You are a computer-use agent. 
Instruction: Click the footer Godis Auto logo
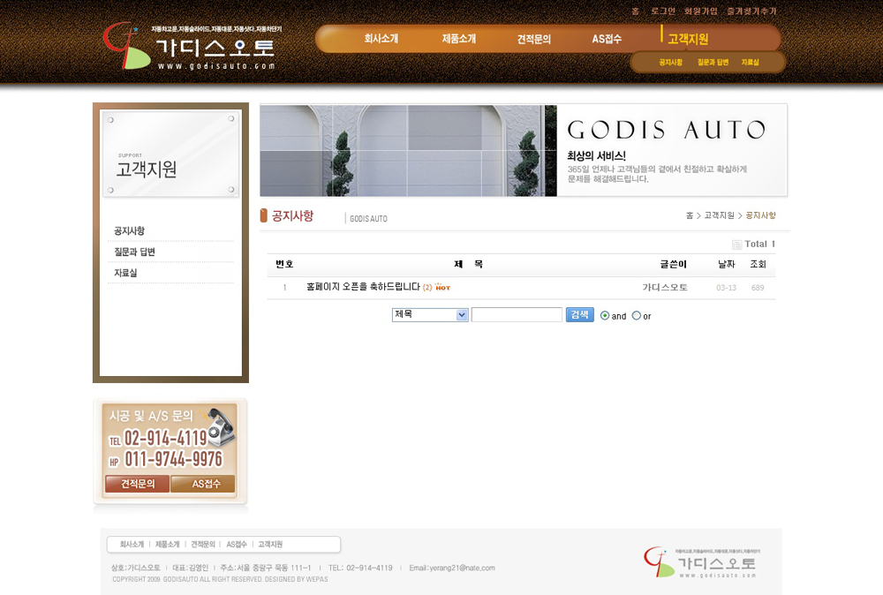click(702, 562)
